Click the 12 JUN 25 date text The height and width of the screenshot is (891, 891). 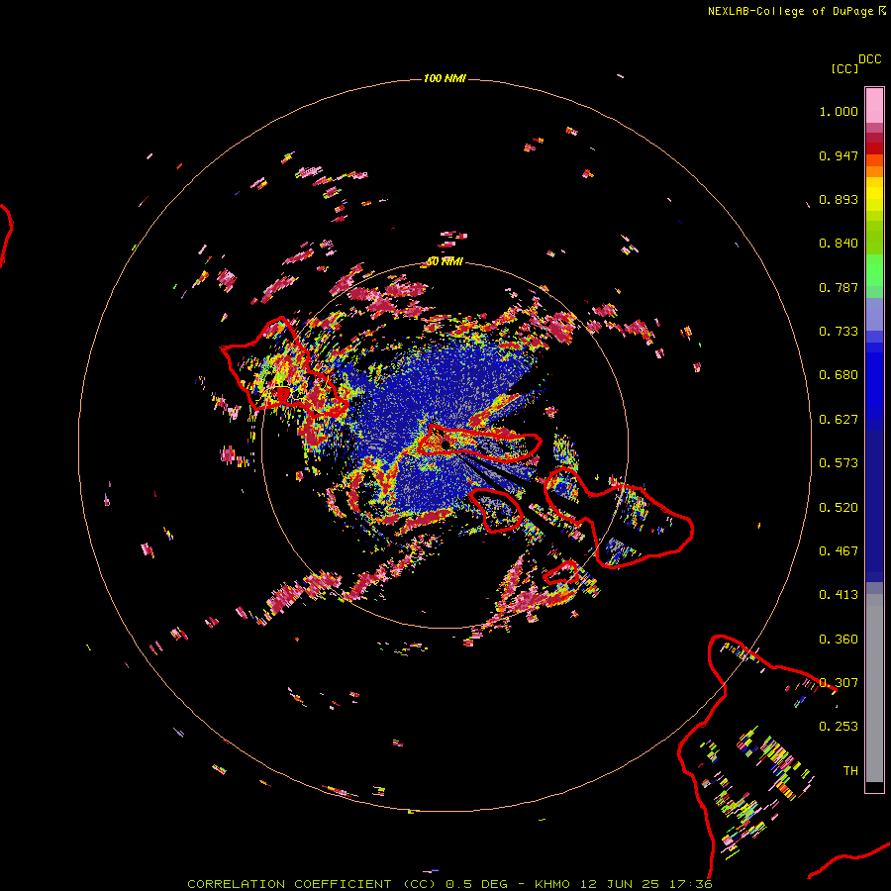(x=620, y=884)
